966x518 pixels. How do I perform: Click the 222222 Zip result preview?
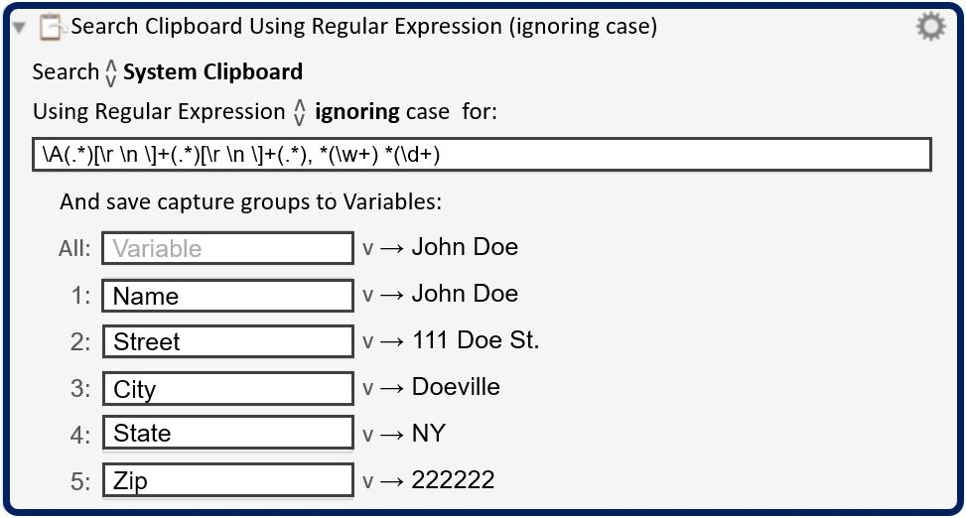pos(453,480)
